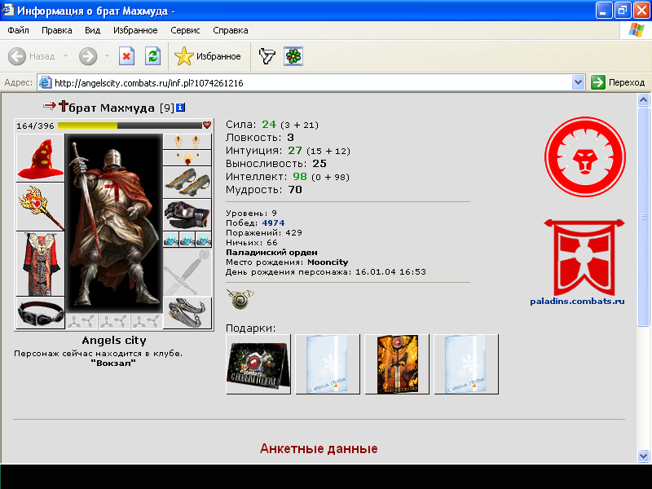Click the paladin banner emblem
The width and height of the screenshot is (652, 489).
pyautogui.click(x=584, y=257)
